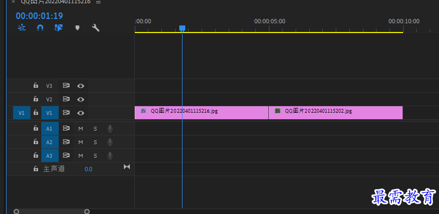Toggle lock on master audio track
Image resolution: width=439 pixels, height=214 pixels.
point(36,168)
